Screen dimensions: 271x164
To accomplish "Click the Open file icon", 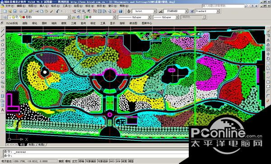I will (10, 11).
